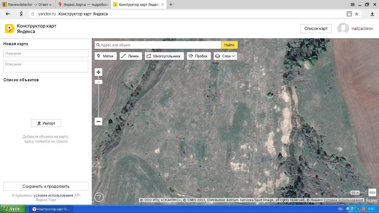Enable the Линии line drawing tool
Viewport: 379px width, 213px height.
(131, 56)
